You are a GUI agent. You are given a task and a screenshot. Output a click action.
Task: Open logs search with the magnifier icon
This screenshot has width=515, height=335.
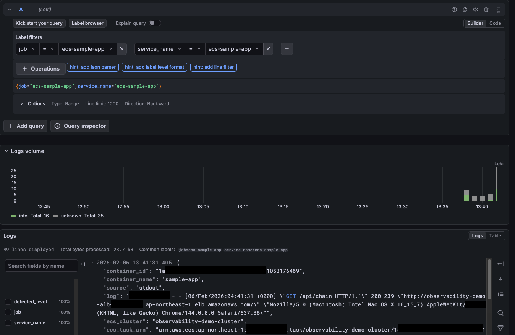(x=500, y=313)
